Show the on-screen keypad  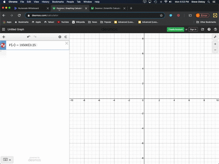[7, 159]
